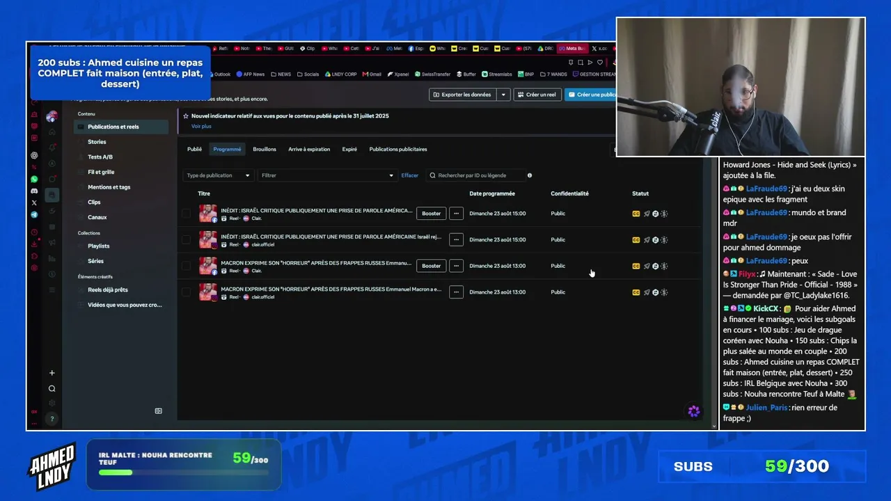The image size is (891, 501).
Task: Open the notifications bell in the Meta sidebar
Action: click(x=52, y=148)
